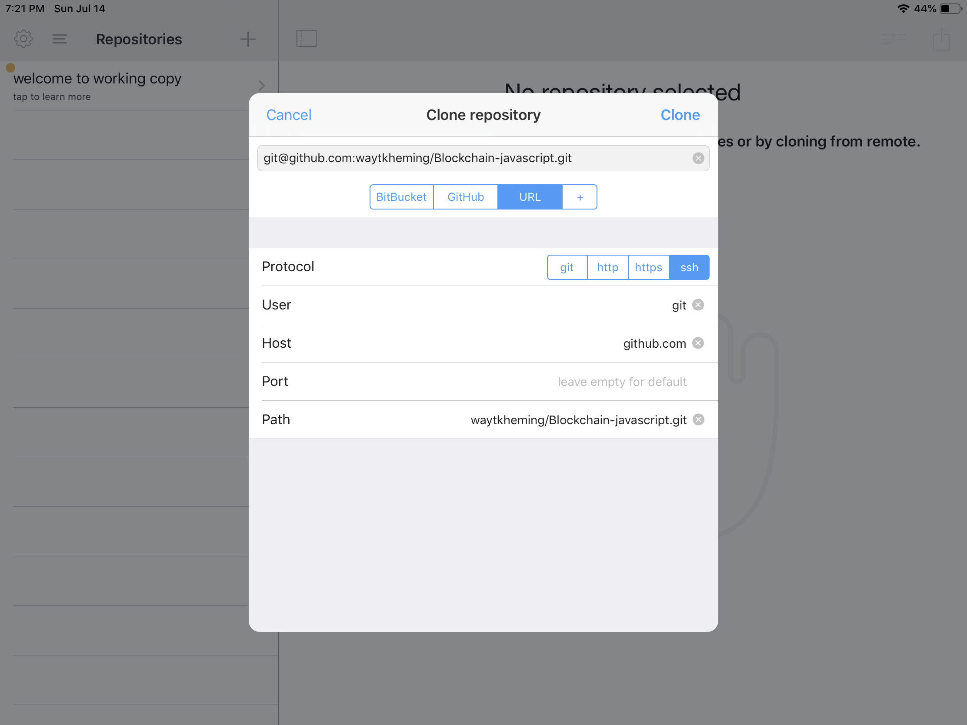967x725 pixels.
Task: Toggle the sidebar panel icon
Action: pyautogui.click(x=306, y=39)
